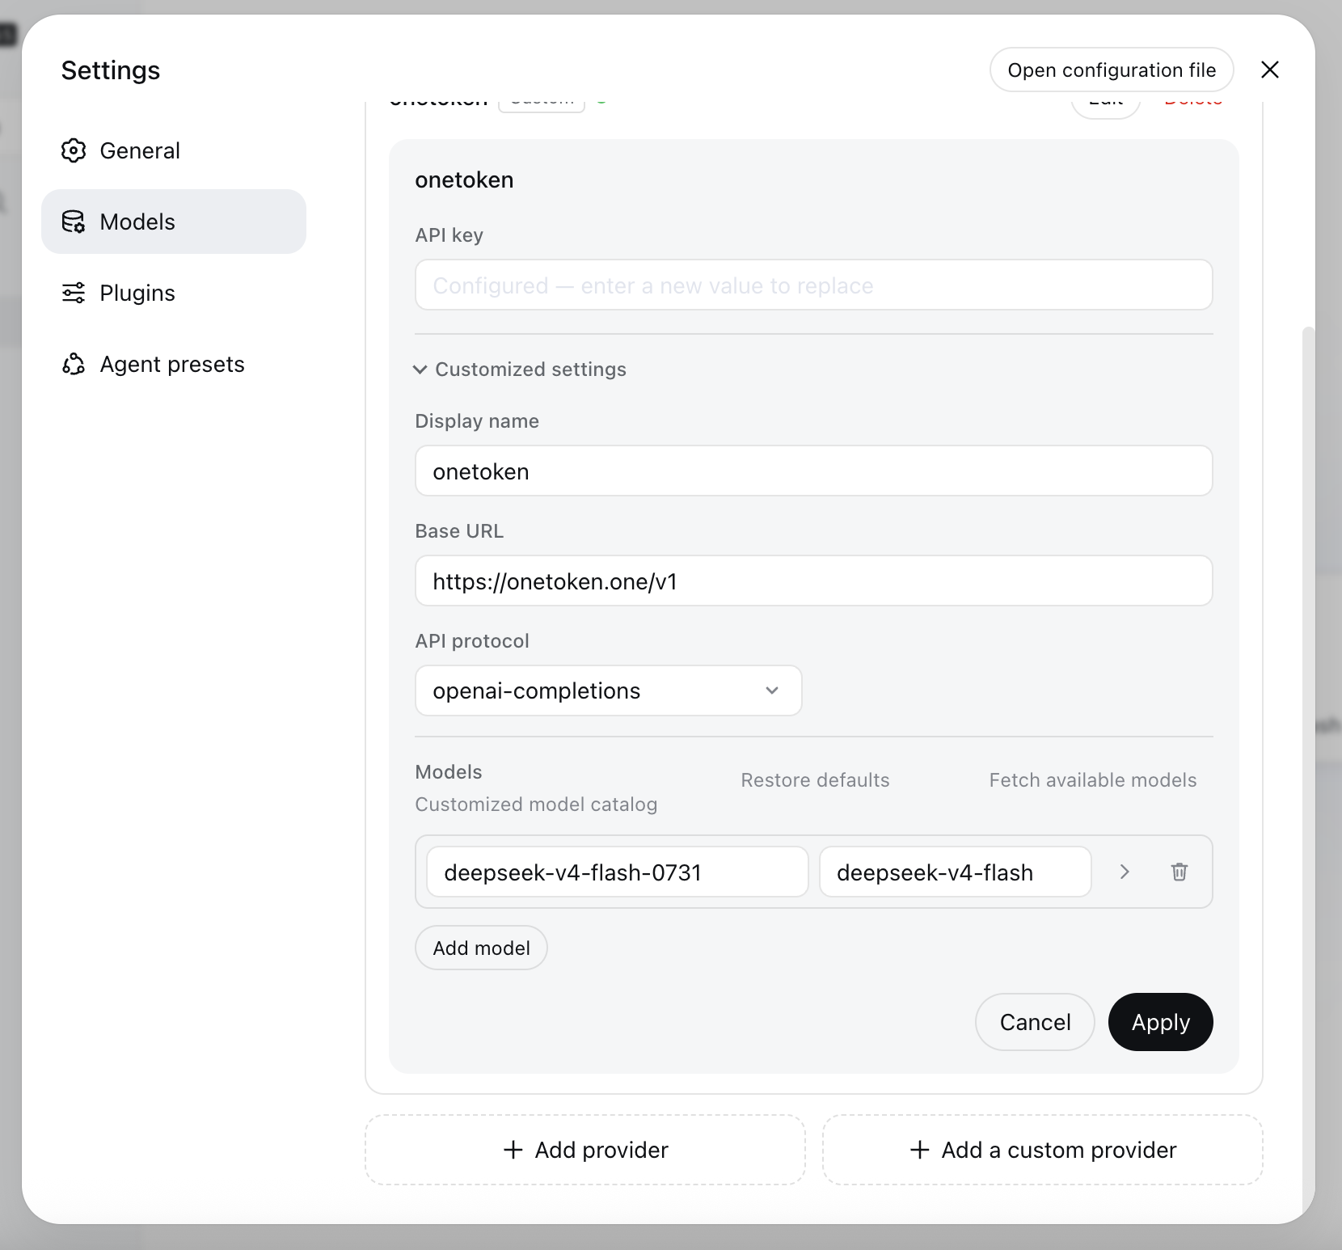Apply the provider settings
The image size is (1342, 1250).
coord(1161,1022)
